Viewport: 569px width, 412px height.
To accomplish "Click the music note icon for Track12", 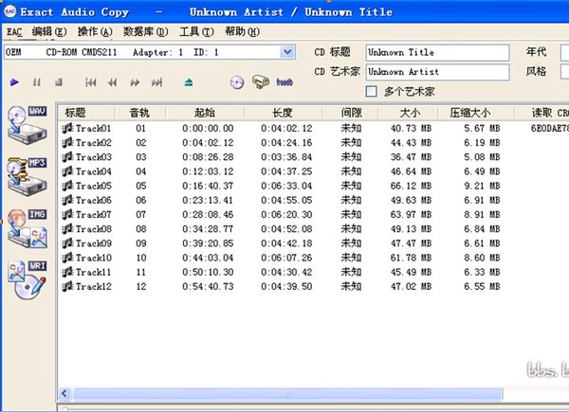I will (x=67, y=286).
